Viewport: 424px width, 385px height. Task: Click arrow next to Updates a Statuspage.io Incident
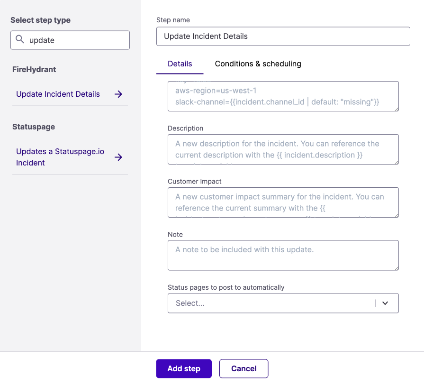point(118,157)
